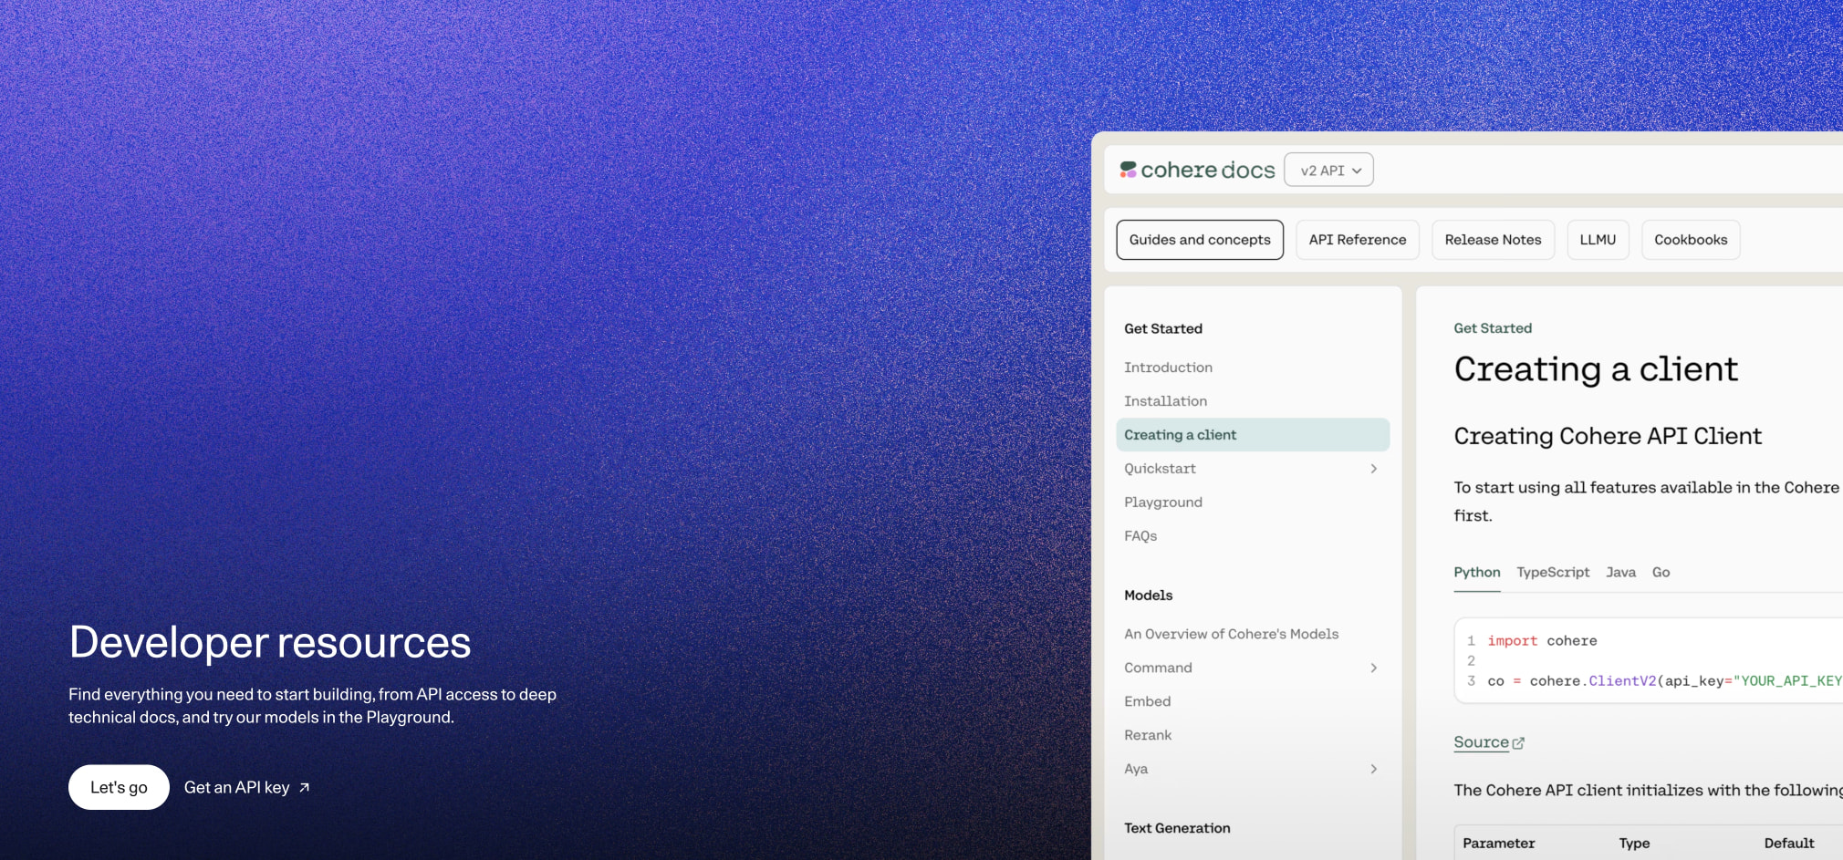Open FAQs in the sidebar

(x=1140, y=536)
